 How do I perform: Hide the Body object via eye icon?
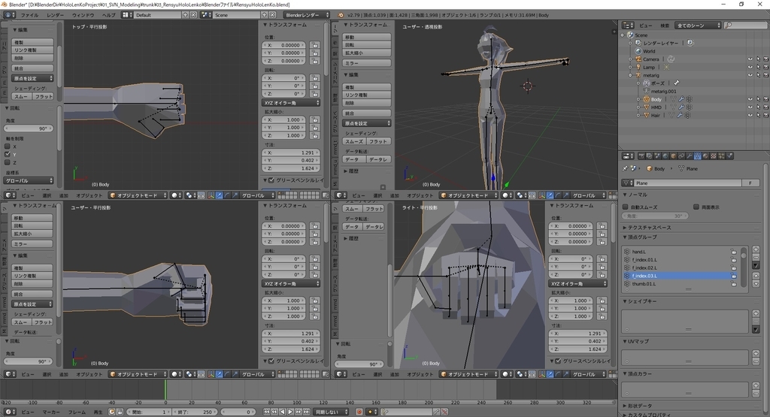tap(750, 99)
